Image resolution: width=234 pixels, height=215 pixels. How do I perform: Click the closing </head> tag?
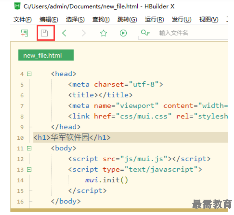66,127
